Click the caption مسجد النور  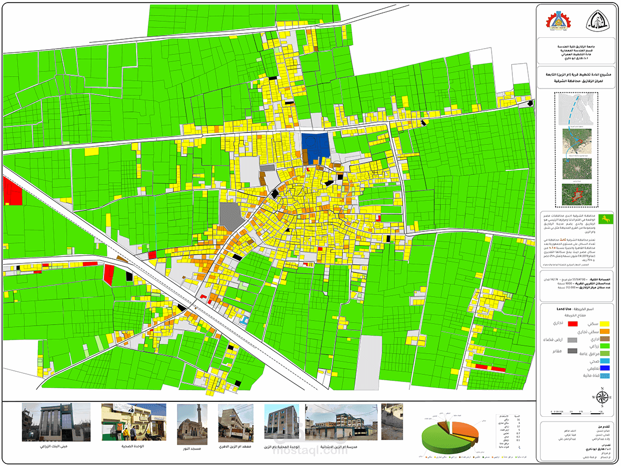click(192, 448)
